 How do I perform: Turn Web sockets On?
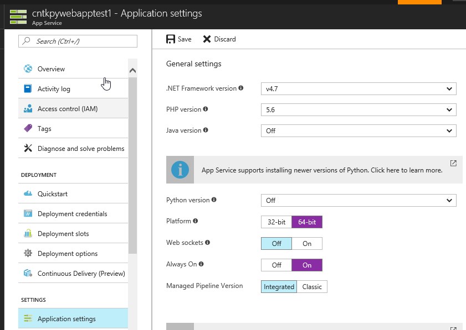click(307, 243)
